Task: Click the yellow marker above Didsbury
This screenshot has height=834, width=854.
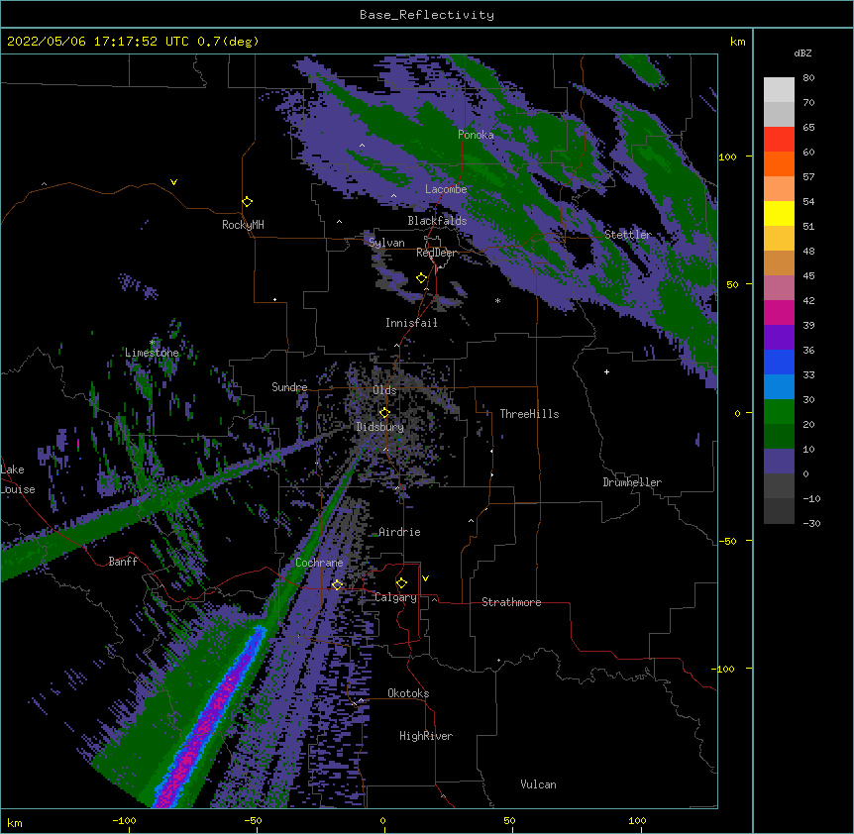Action: click(x=384, y=413)
